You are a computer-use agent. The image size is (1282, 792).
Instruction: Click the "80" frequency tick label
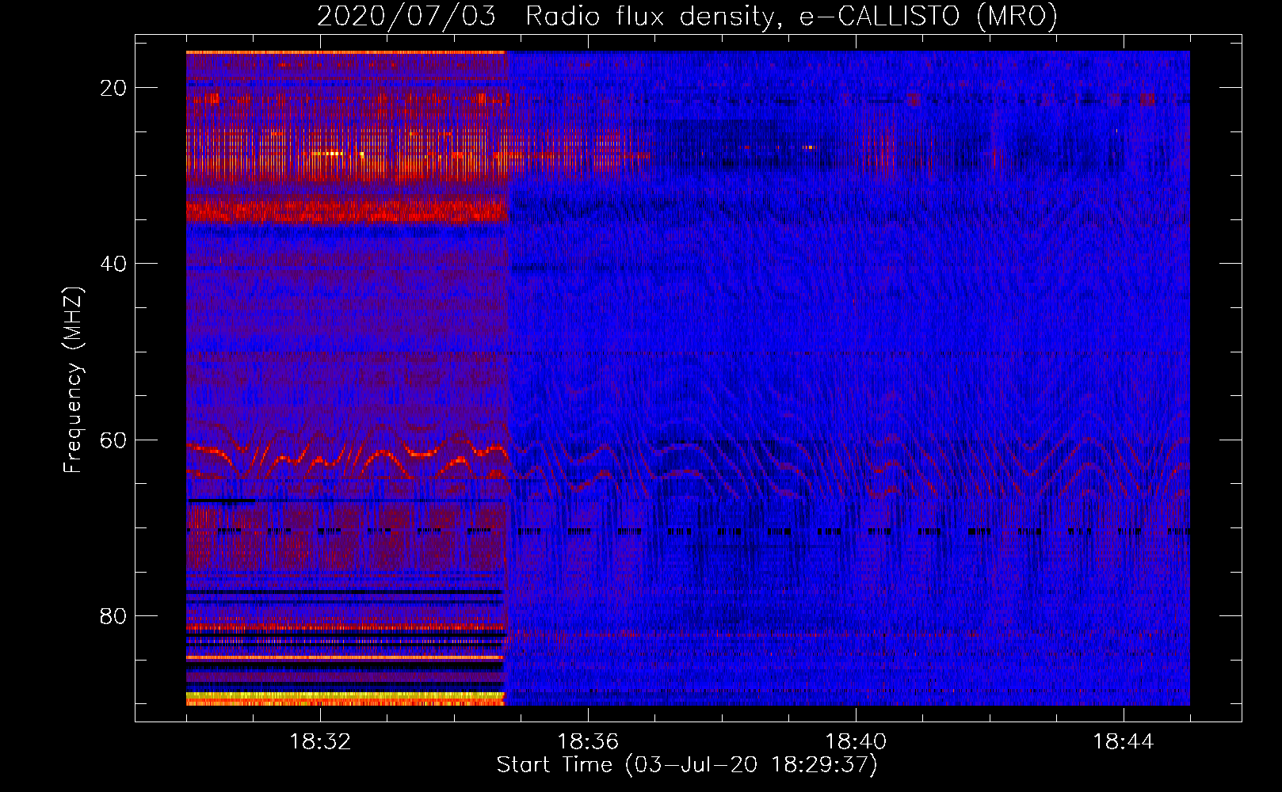click(x=114, y=615)
